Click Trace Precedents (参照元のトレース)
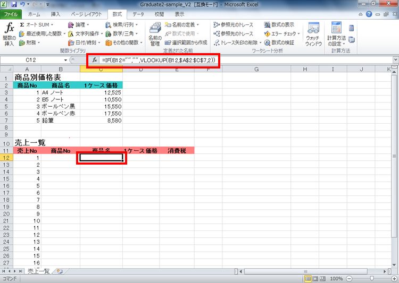399x283 pixels. (234, 24)
